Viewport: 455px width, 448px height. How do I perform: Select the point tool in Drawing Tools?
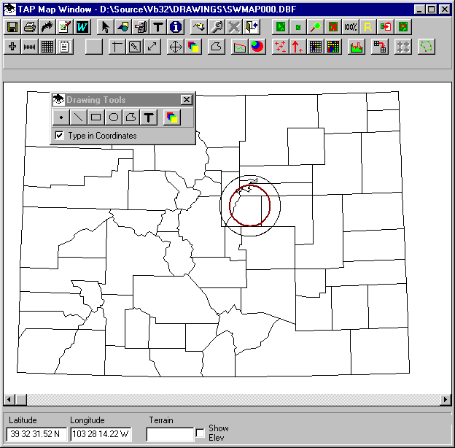(x=61, y=117)
